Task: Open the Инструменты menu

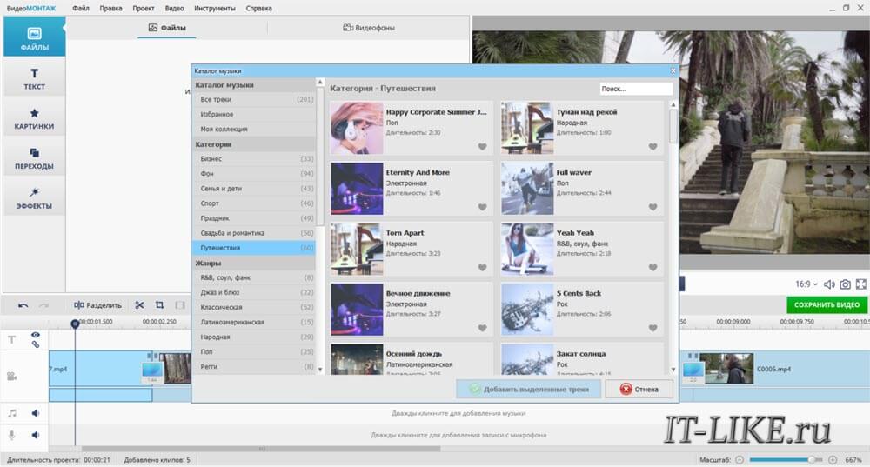Action: pos(214,8)
